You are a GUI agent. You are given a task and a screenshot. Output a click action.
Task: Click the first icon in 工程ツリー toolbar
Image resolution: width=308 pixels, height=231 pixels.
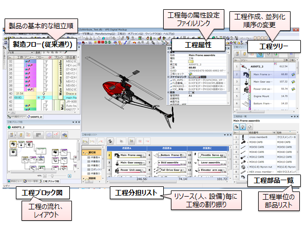237,53
